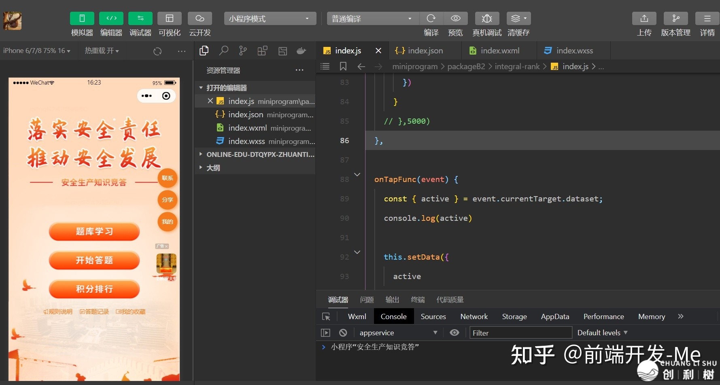Open the source control branch icon in sidebar
Screen dimensions: 720x385
[x=243, y=51]
